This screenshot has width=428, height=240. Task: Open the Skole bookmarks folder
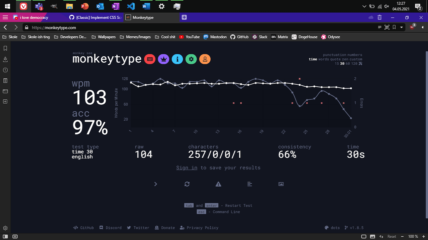pyautogui.click(x=10, y=37)
